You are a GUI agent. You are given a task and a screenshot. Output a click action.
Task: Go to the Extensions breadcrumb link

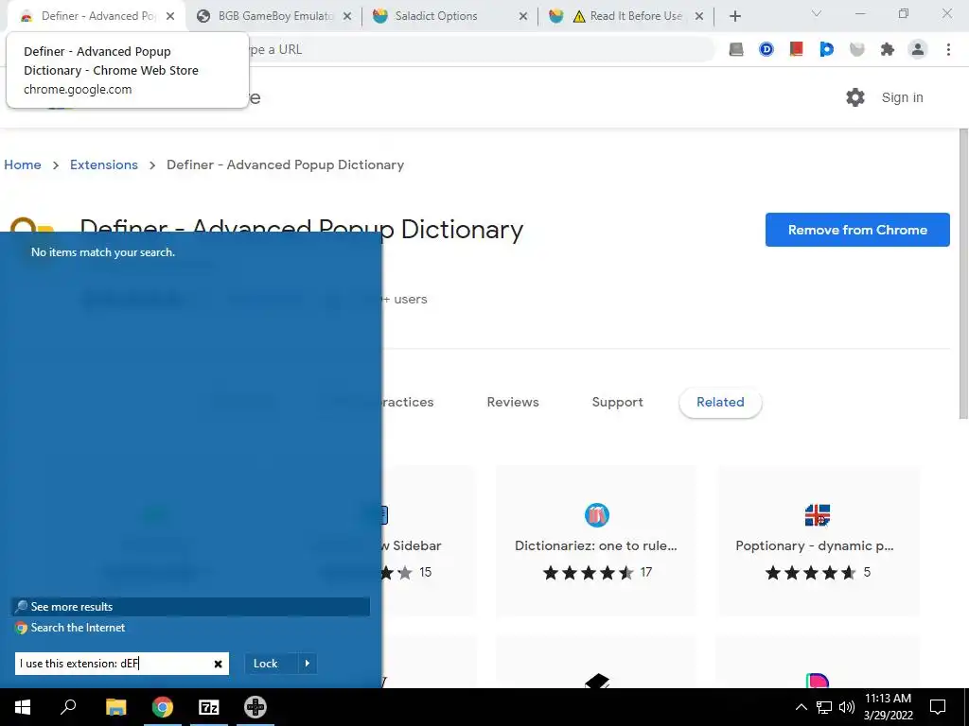[104, 164]
